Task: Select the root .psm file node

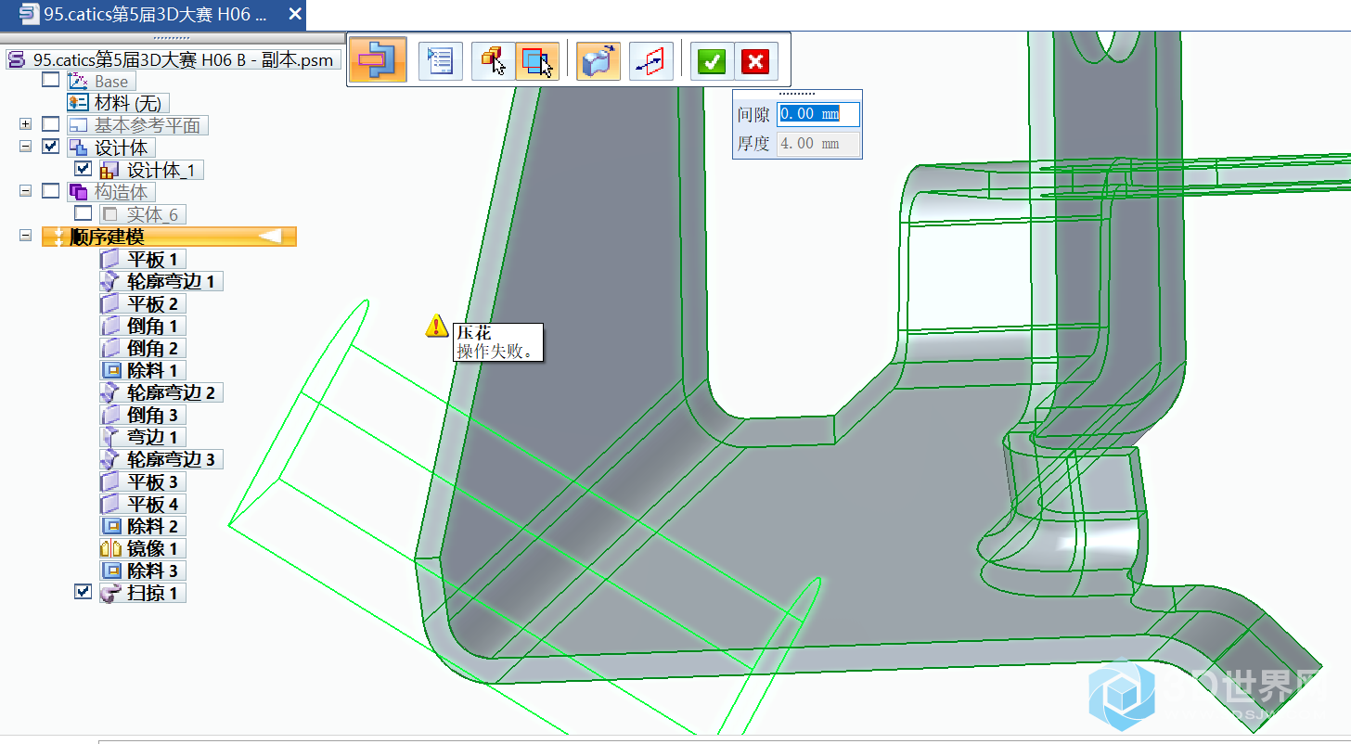Action: 174,59
